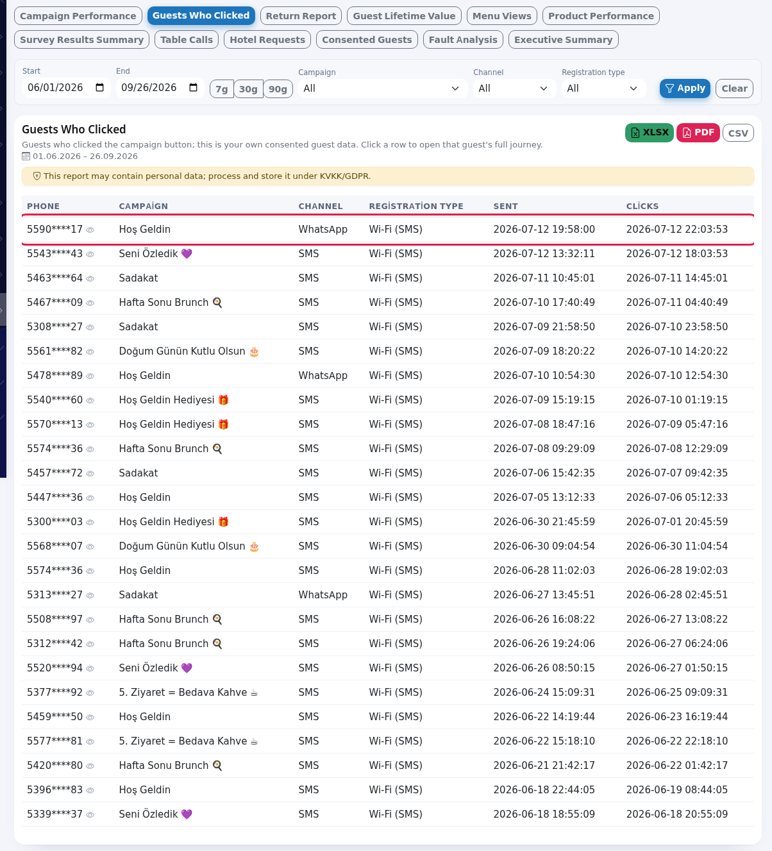Click eye icon beside 5312****42
This screenshot has width=772, height=851.
90,645
